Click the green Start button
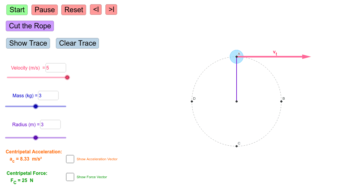Viewport: 358px width, 188px height. coord(17,10)
